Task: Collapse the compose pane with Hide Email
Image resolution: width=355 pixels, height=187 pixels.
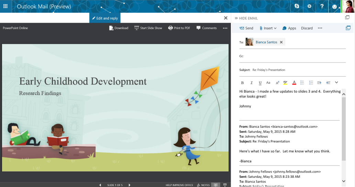Action: [x=246, y=18]
